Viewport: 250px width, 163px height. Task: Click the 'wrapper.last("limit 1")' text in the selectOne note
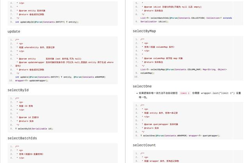218,93
